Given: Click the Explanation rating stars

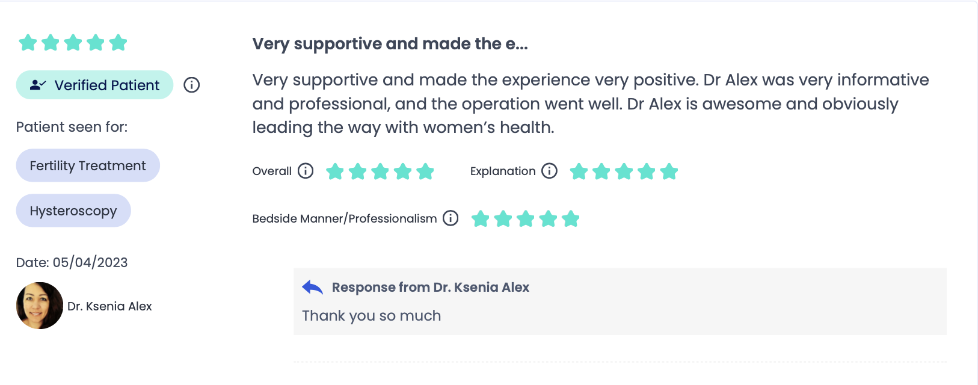Looking at the screenshot, I should tap(624, 171).
